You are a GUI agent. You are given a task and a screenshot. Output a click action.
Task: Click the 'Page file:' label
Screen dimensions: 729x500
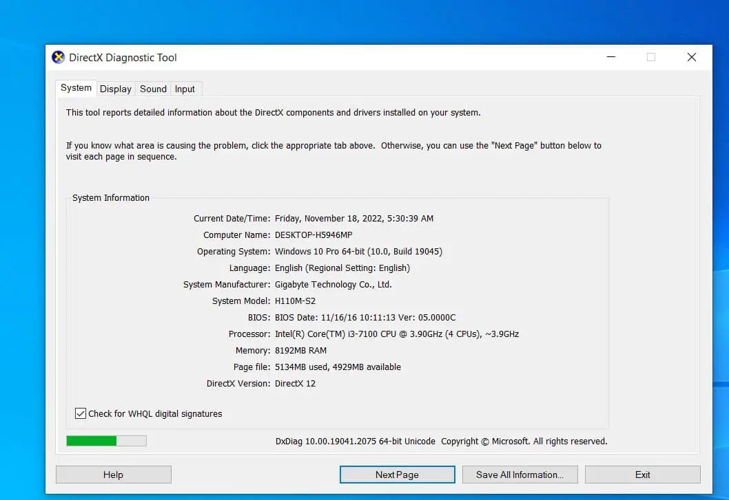coord(251,367)
